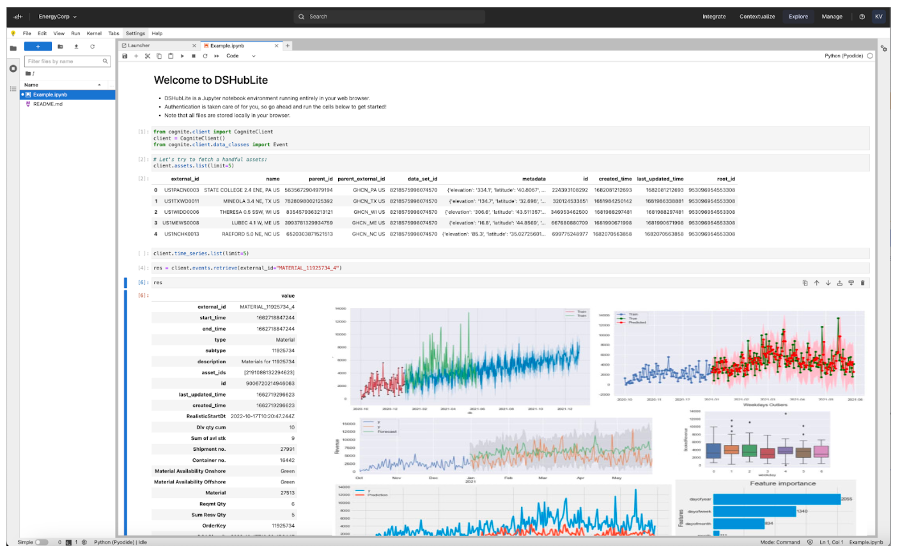Click the blue New Launcher plus button
Screen dimensions: 900x553
click(38, 46)
